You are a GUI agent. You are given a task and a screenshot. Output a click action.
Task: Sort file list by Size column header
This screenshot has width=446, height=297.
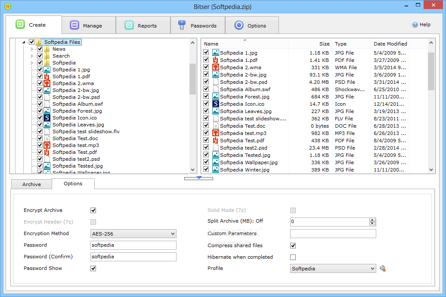[310, 44]
